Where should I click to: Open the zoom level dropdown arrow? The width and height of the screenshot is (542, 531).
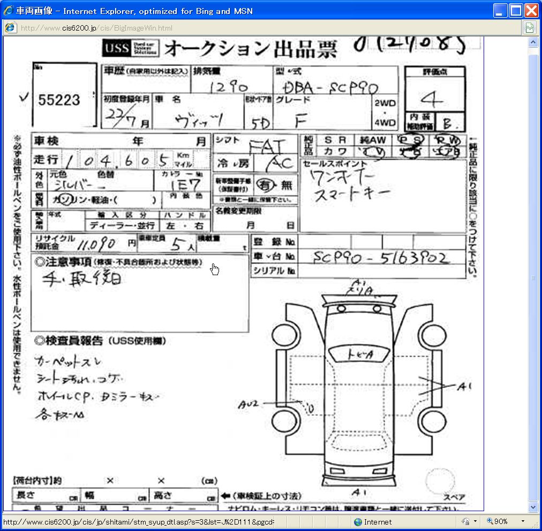pyautogui.click(x=523, y=521)
